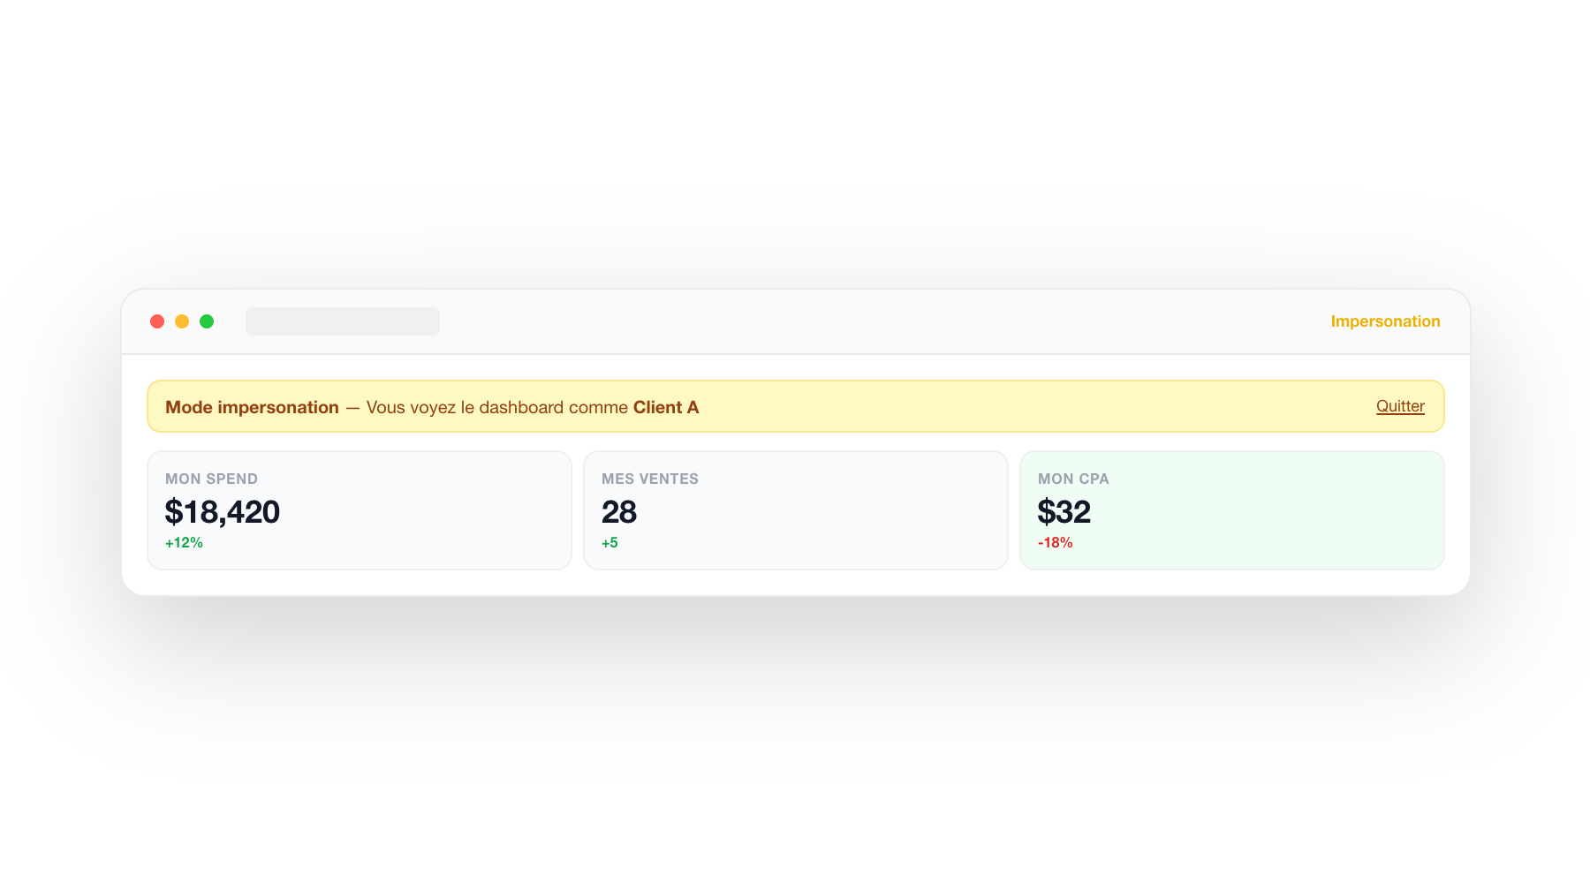This screenshot has width=1590, height=883.
Task: Click the yellow minimize window dot
Action: (x=182, y=321)
